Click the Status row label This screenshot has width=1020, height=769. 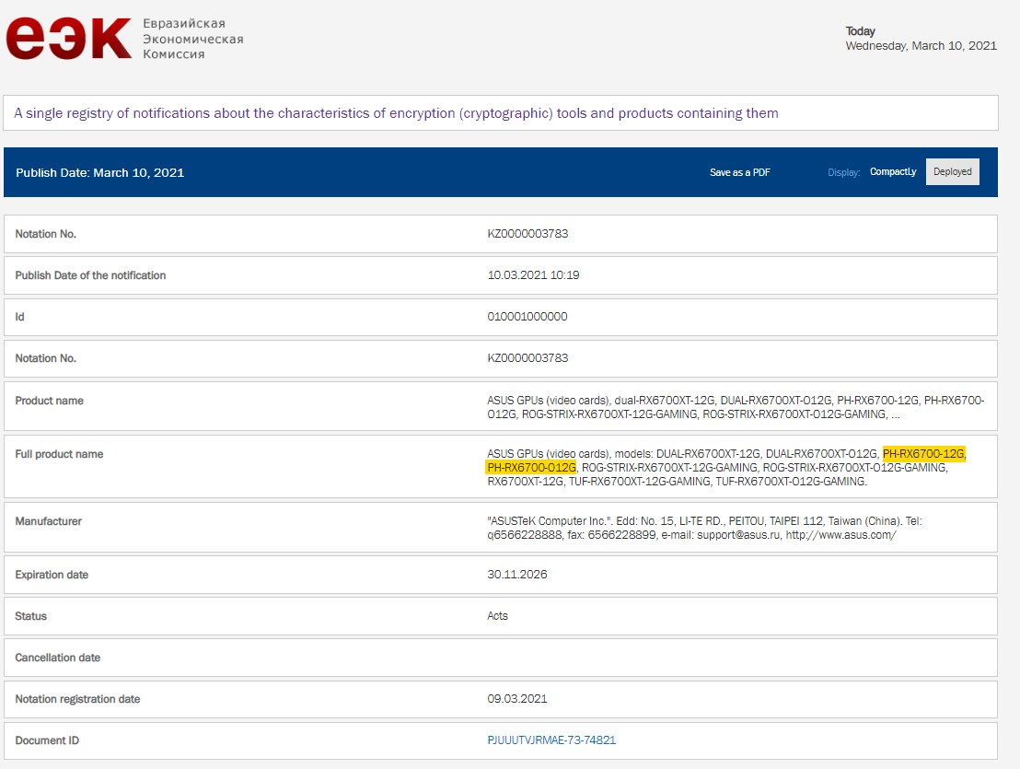coord(31,616)
